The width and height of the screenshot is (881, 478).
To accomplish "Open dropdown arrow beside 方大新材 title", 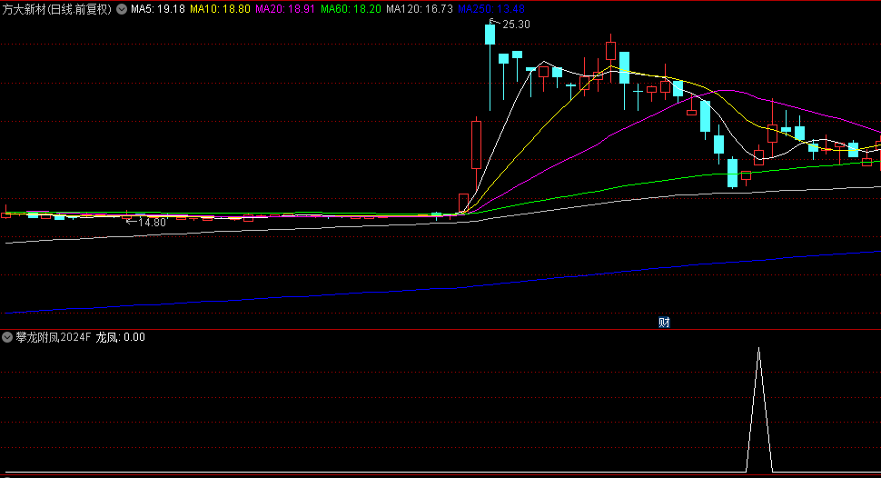I will click(x=122, y=9).
